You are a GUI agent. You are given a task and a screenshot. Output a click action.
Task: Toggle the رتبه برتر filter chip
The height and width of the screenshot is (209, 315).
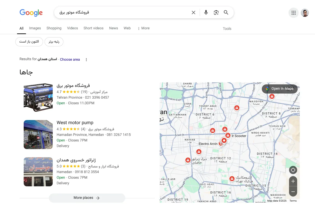[54, 42]
